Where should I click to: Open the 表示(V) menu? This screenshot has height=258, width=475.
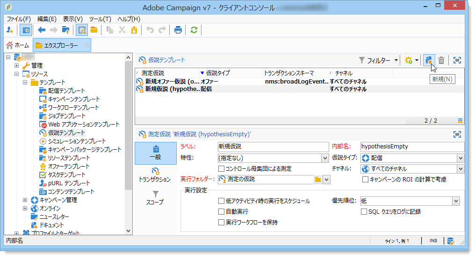click(x=73, y=19)
